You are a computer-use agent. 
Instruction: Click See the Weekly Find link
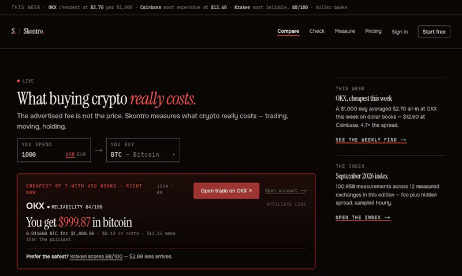[371, 140]
